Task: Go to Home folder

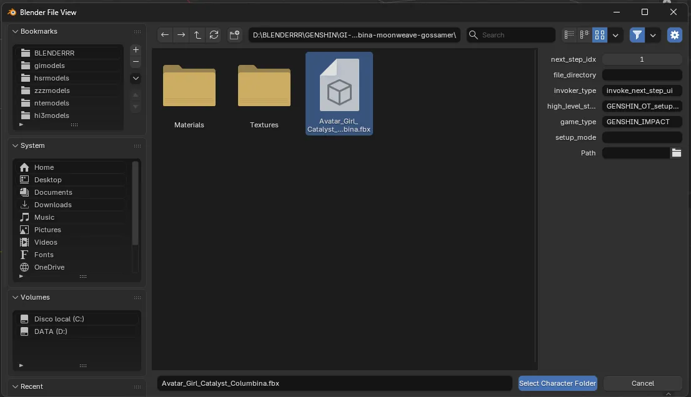Action: coord(72,167)
